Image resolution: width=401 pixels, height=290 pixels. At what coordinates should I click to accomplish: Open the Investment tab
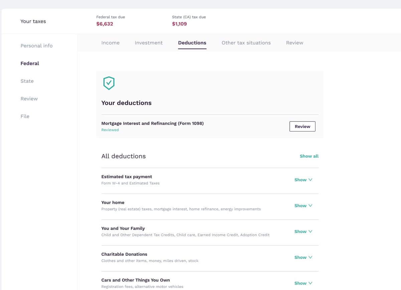149,43
